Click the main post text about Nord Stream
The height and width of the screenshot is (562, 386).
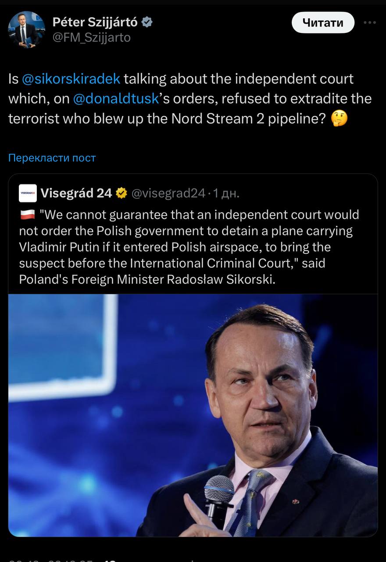pyautogui.click(x=189, y=99)
